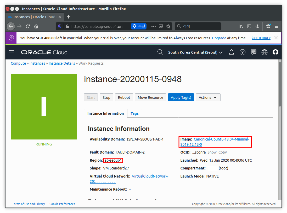Close the Instances Oracle Cloud tab
The image size is (287, 213).
tap(60, 17)
